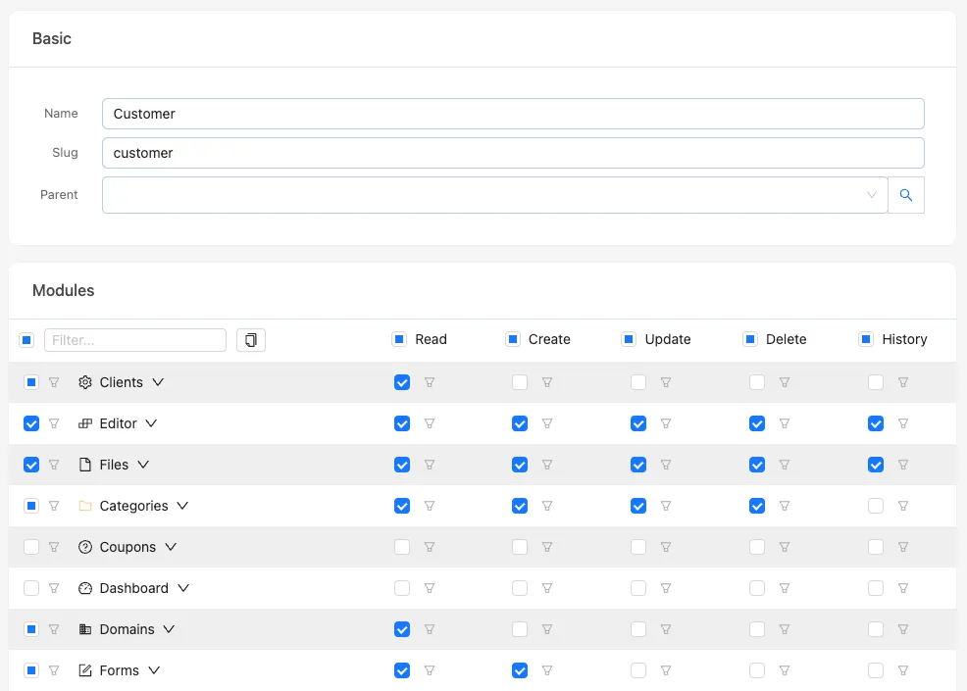Click the Domains module label

(127, 629)
